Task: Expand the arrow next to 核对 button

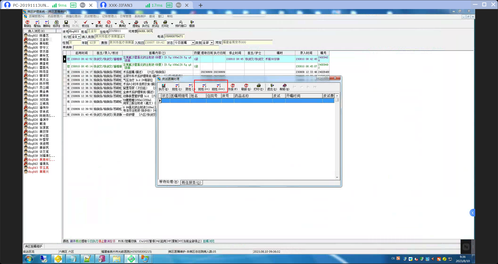Action: [x=92, y=24]
